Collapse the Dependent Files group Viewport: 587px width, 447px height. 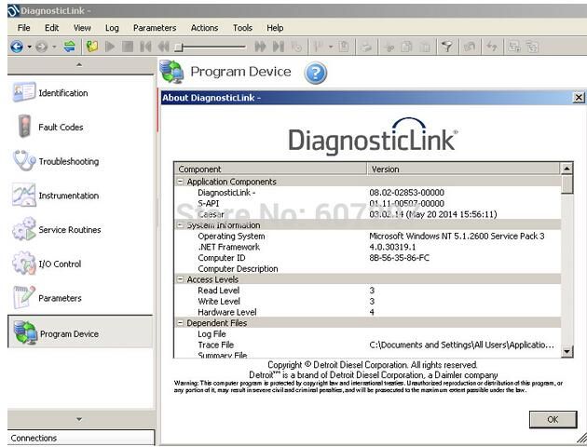(x=180, y=323)
